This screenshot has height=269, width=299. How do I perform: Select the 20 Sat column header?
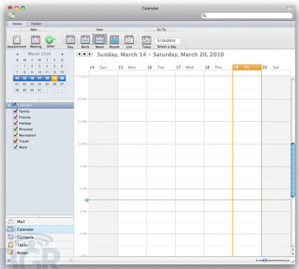[x=276, y=67]
